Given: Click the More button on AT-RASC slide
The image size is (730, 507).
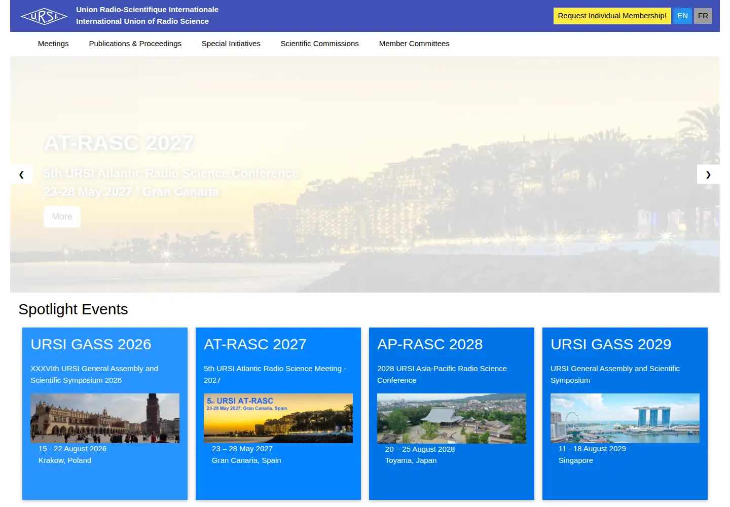Looking at the screenshot, I should tap(62, 216).
